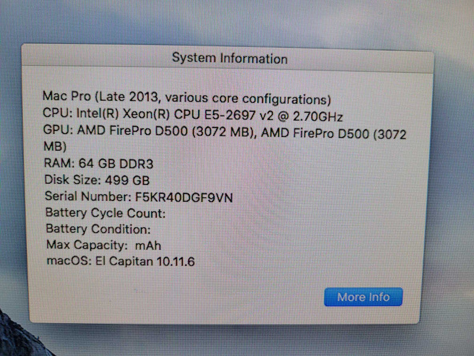Screen dimensions: 474x356
Task: Select the CPU Intel Xeon E5-2697 line
Action: pyautogui.click(x=193, y=115)
